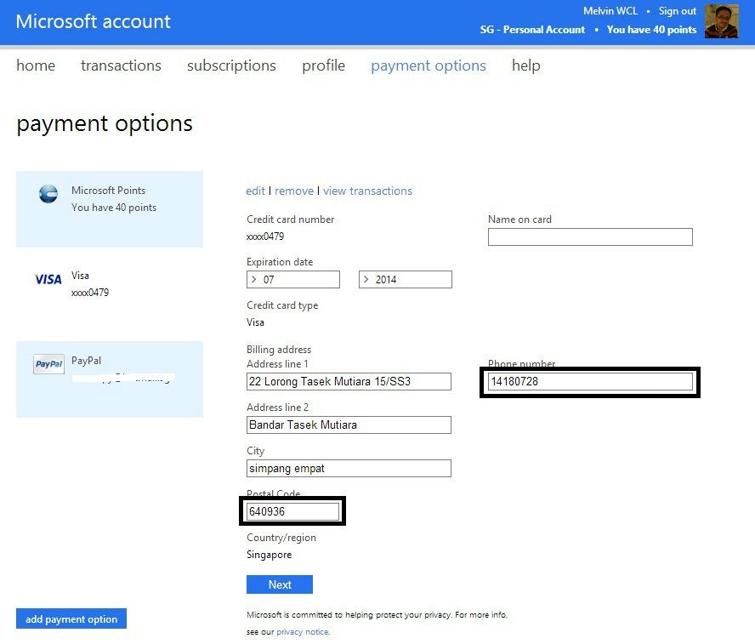Image resolution: width=755 pixels, height=644 pixels.
Task: Select the payment options tab
Action: coord(429,66)
